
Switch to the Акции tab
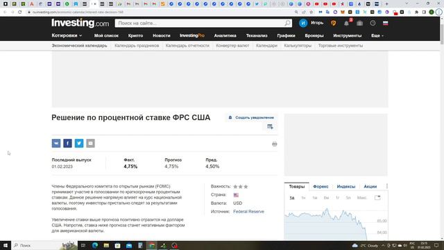pyautogui.click(x=370, y=187)
